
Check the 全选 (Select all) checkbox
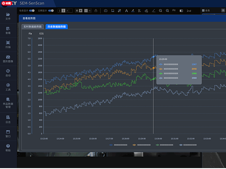[x=203, y=10]
